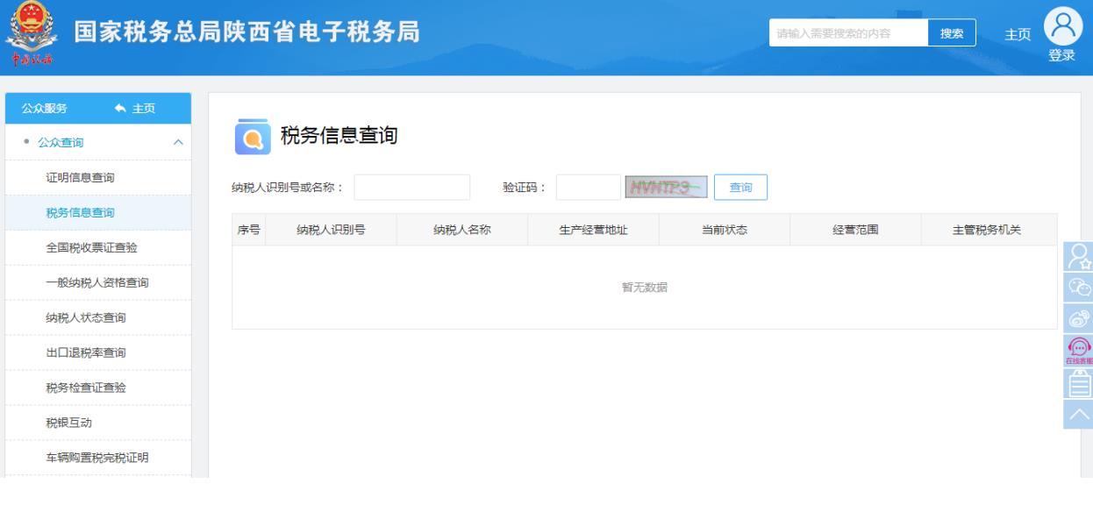Focus the 纳税人识别号或名称 input field
The image size is (1093, 505).
point(411,188)
